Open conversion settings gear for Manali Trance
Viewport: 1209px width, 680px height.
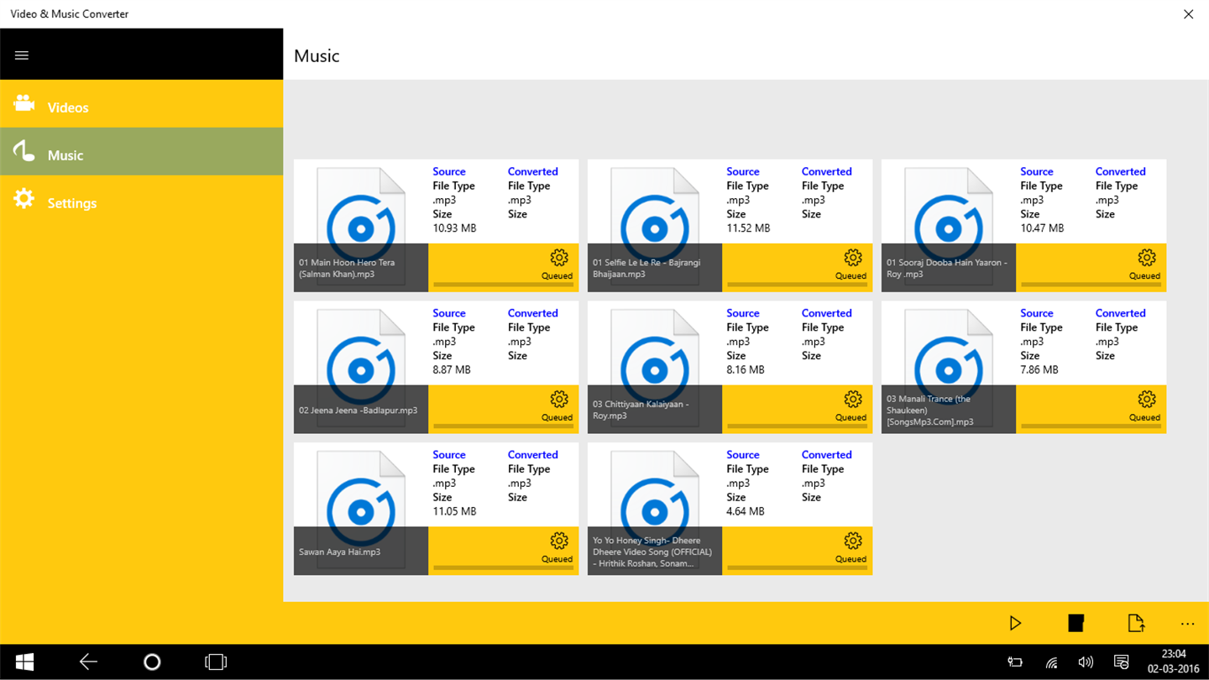coord(1147,400)
